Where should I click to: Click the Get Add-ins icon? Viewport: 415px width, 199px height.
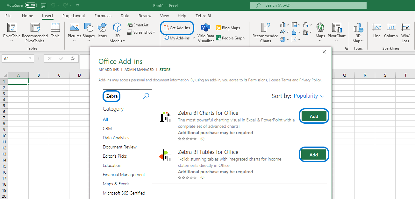[177, 28]
